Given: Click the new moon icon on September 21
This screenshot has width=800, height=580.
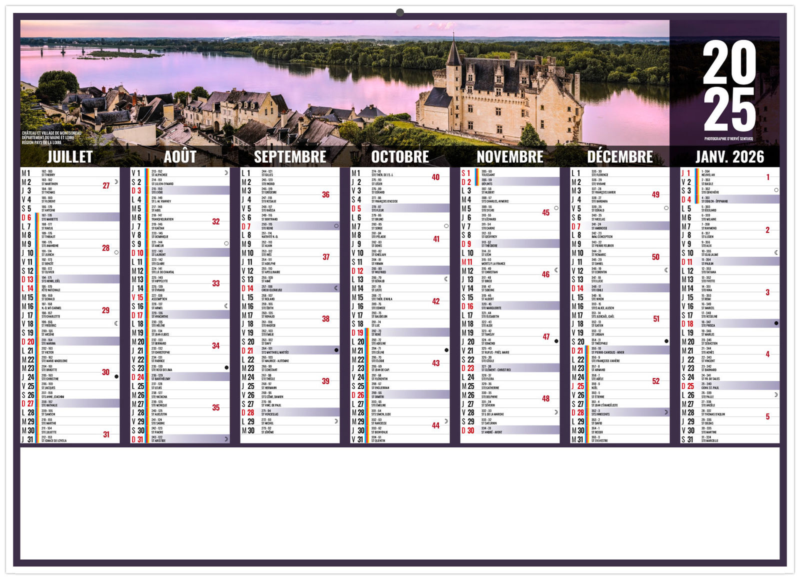Looking at the screenshot, I should 336,350.
